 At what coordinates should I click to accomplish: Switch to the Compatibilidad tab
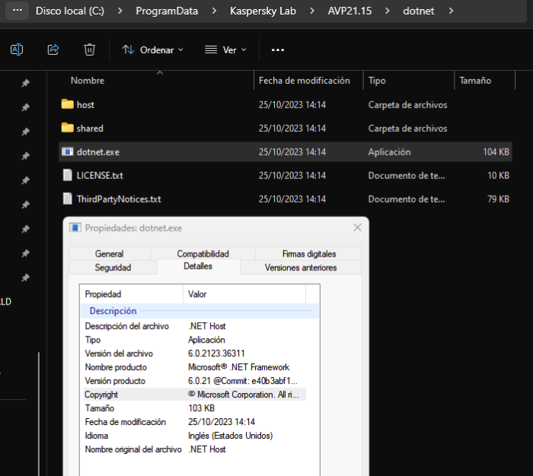(203, 254)
